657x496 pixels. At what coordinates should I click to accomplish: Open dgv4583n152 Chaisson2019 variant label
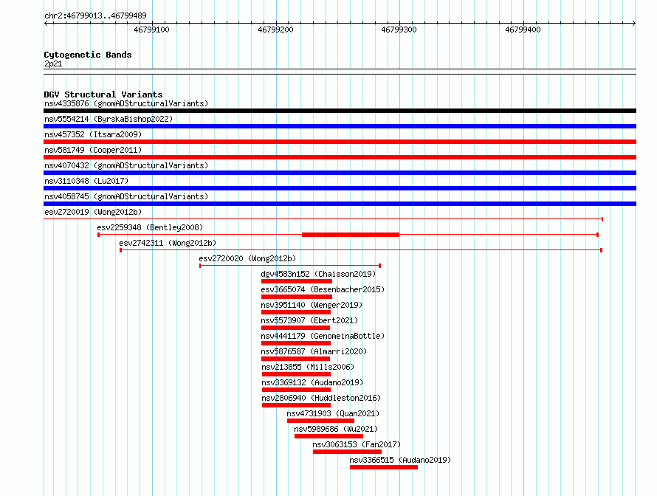pyautogui.click(x=318, y=274)
